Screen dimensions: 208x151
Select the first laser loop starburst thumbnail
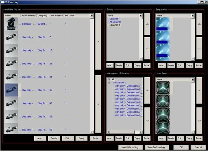[x=163, y=88]
